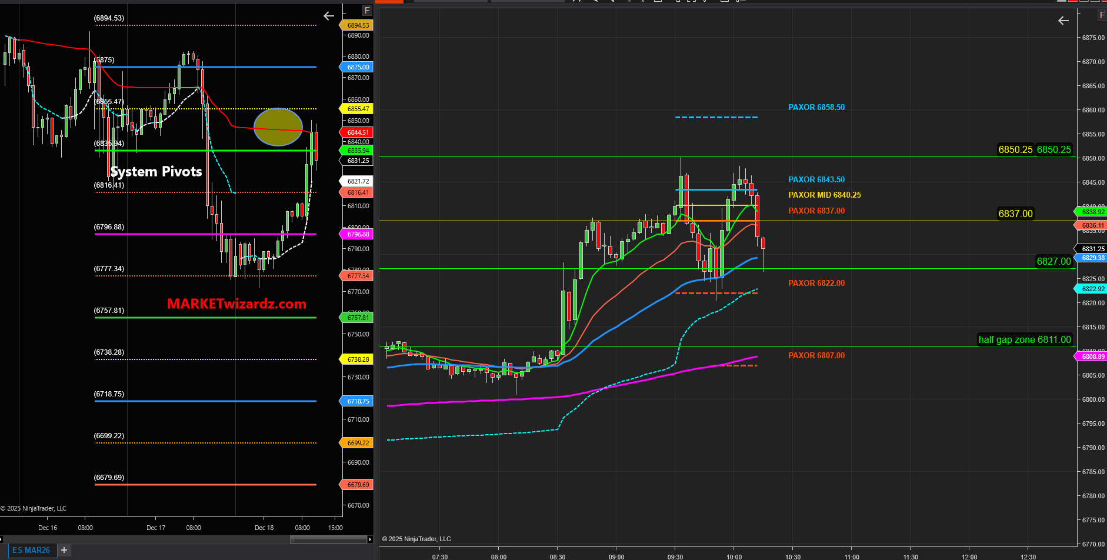Add a new chart tab with plus
The image size is (1107, 560).
64,550
